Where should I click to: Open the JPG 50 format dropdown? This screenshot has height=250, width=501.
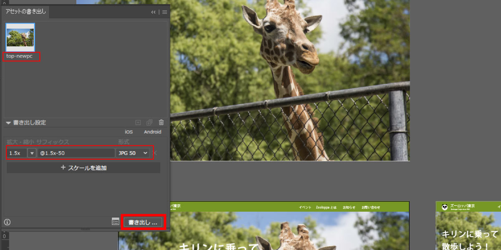point(132,153)
